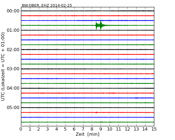Click the 03:00 time label
The image size is (175, 140).
tap(13, 69)
